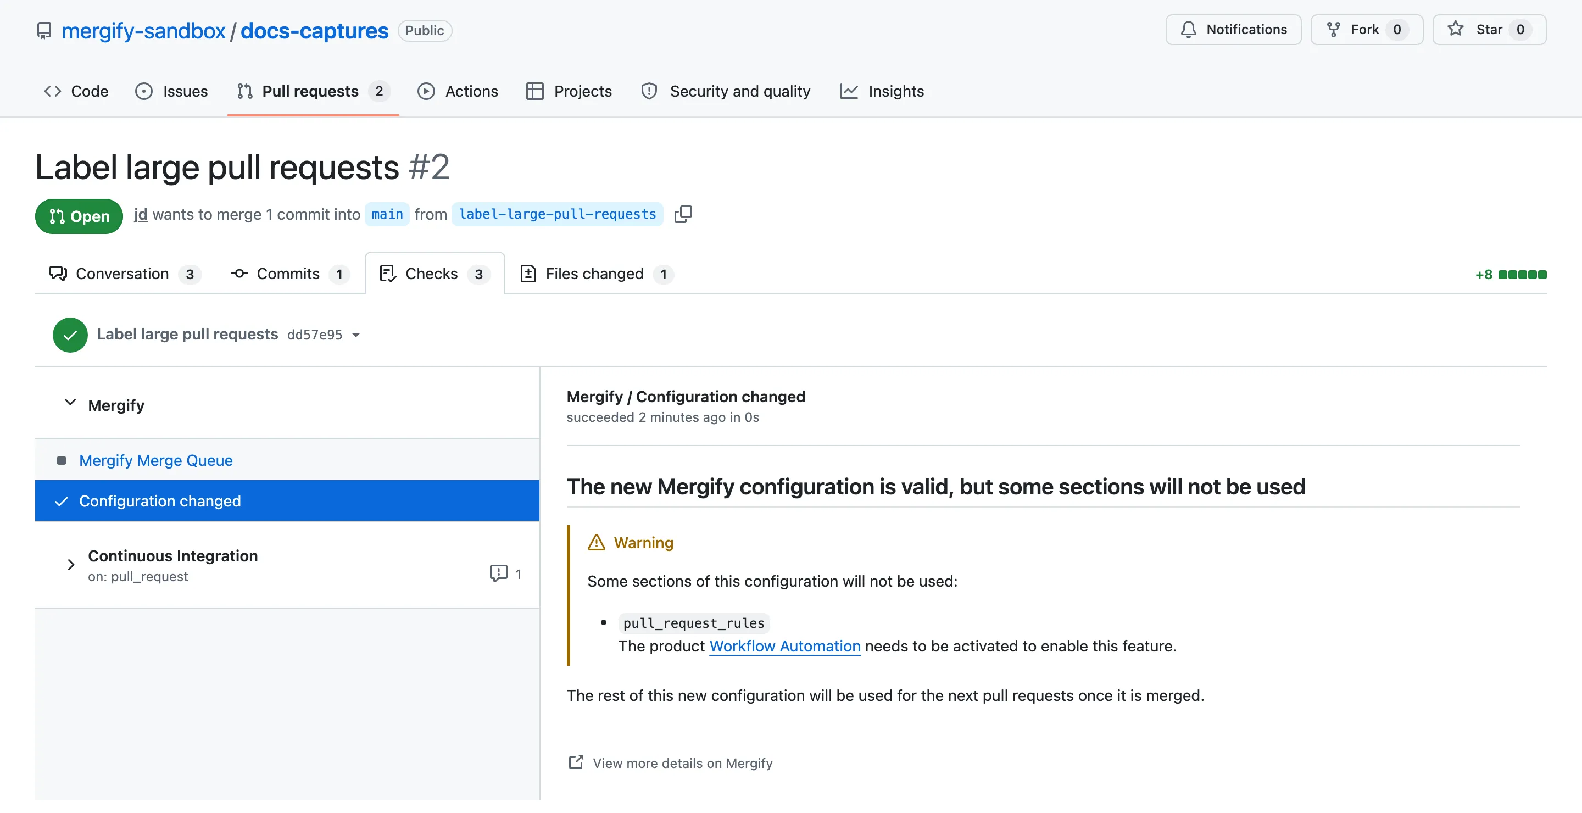Image resolution: width=1582 pixels, height=813 pixels.
Task: Open the Pull requests tab
Action: tap(313, 92)
